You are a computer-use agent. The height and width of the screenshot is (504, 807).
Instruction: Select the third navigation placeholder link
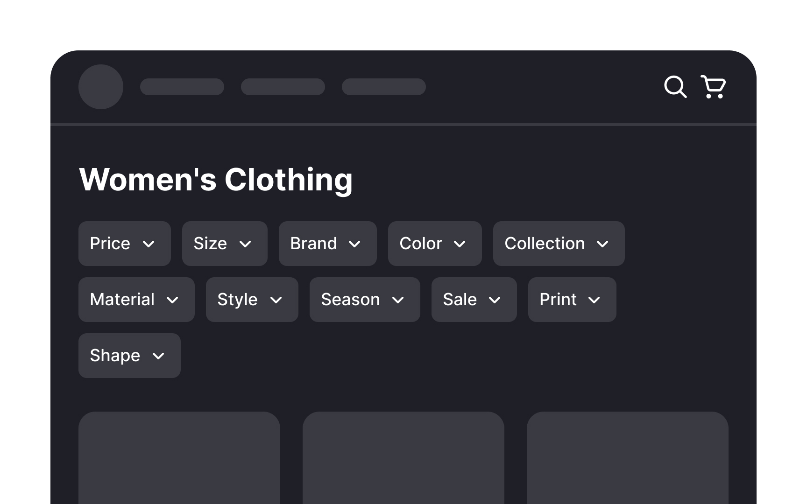(384, 87)
